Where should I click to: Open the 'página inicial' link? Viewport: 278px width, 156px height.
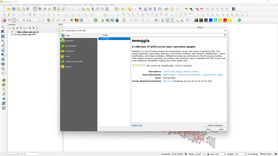click(169, 75)
